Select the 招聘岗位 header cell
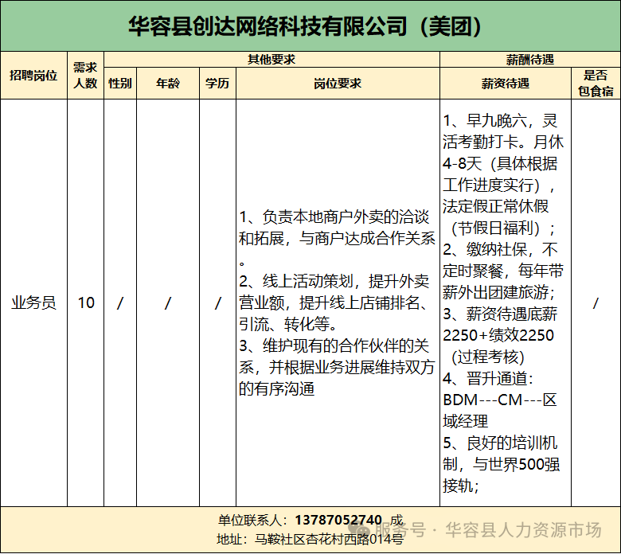Viewport: 621px width, 554px height. click(33, 76)
